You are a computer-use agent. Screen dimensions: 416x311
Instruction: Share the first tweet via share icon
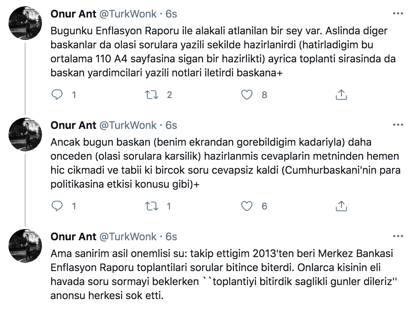pos(341,95)
